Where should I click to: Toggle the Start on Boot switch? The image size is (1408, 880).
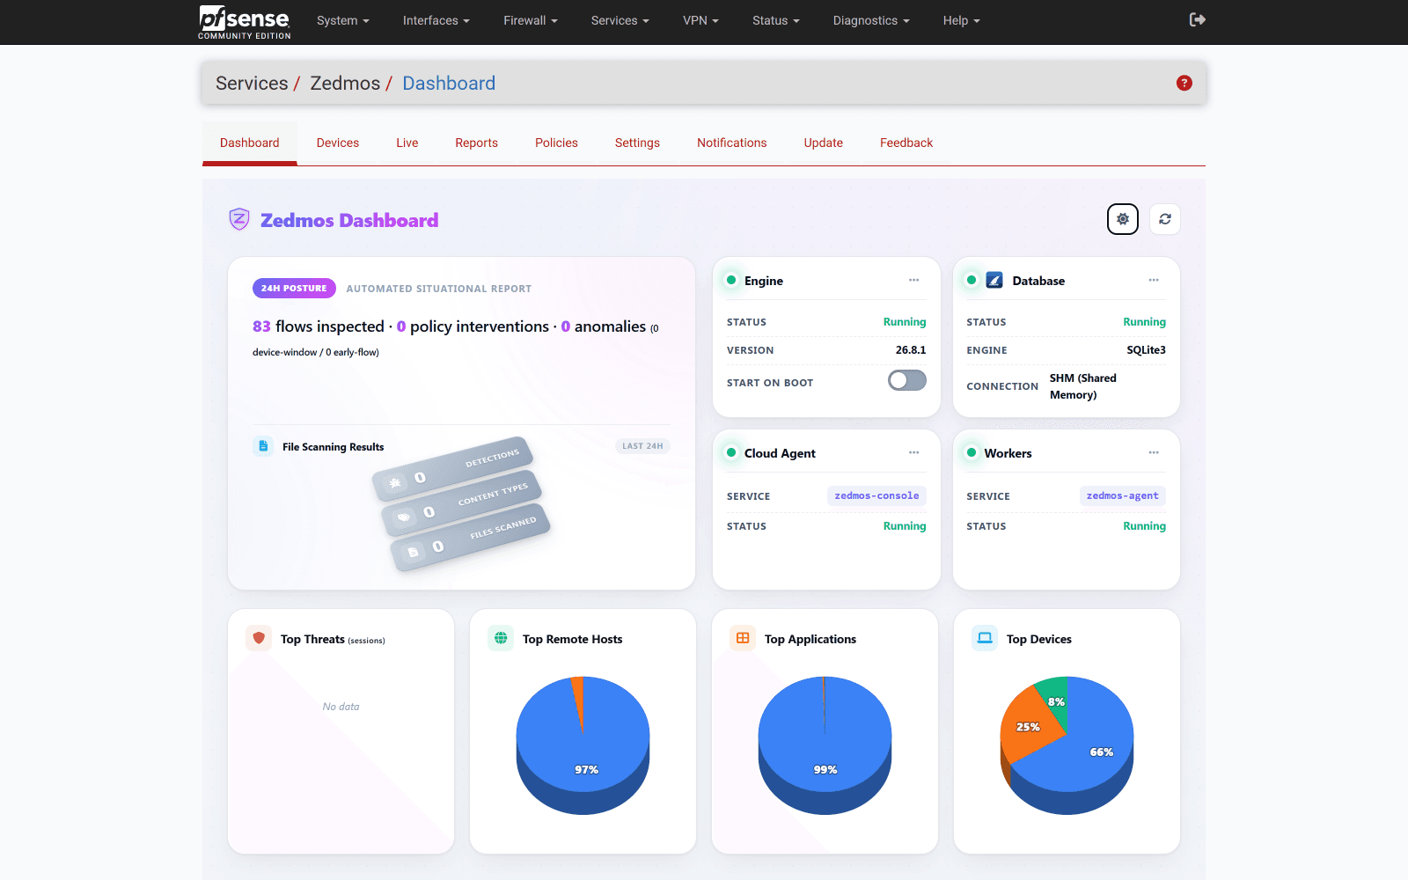907,380
